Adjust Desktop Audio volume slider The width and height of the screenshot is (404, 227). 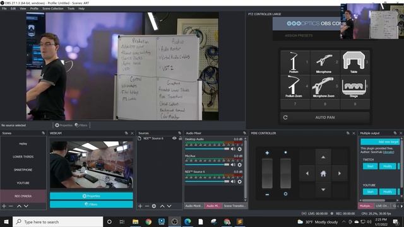coord(207,149)
